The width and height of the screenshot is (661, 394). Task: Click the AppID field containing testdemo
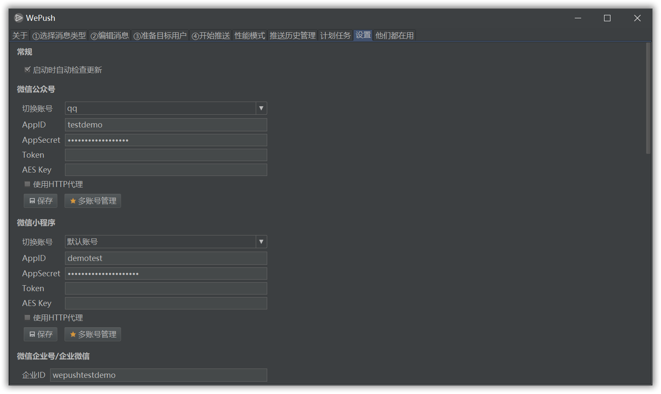(x=166, y=125)
